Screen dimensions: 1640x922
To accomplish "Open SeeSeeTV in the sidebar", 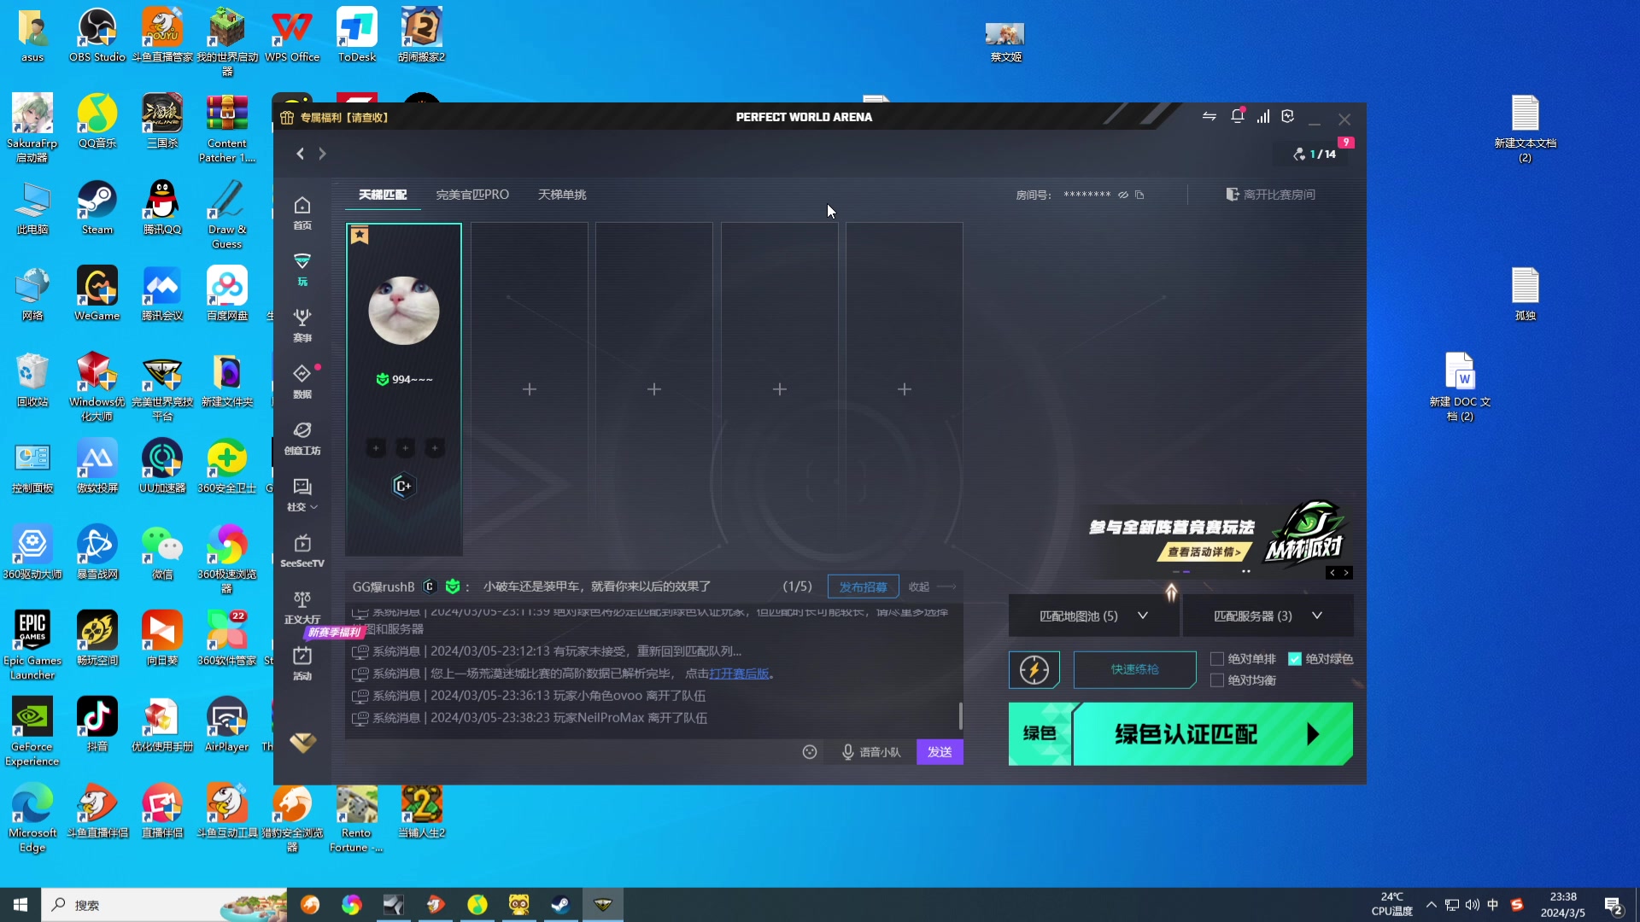I will [x=302, y=550].
